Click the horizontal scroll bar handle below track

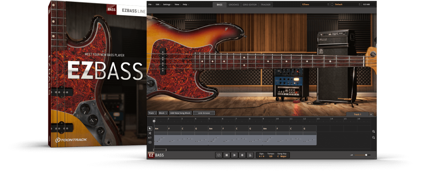point(160,150)
